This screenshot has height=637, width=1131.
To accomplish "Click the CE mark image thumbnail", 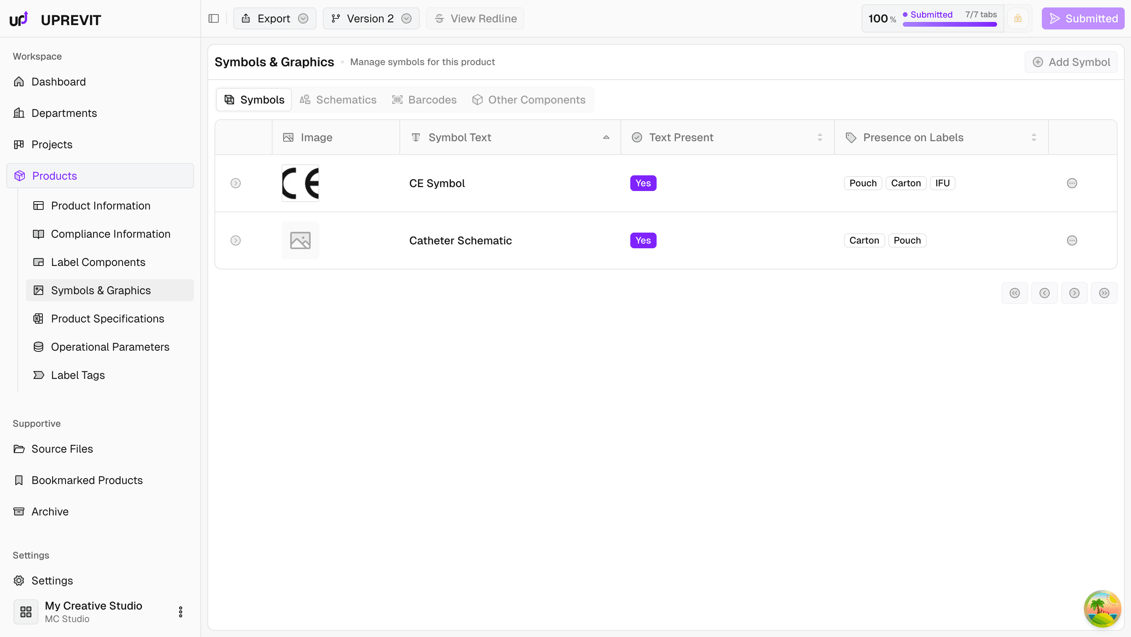I will pos(300,183).
